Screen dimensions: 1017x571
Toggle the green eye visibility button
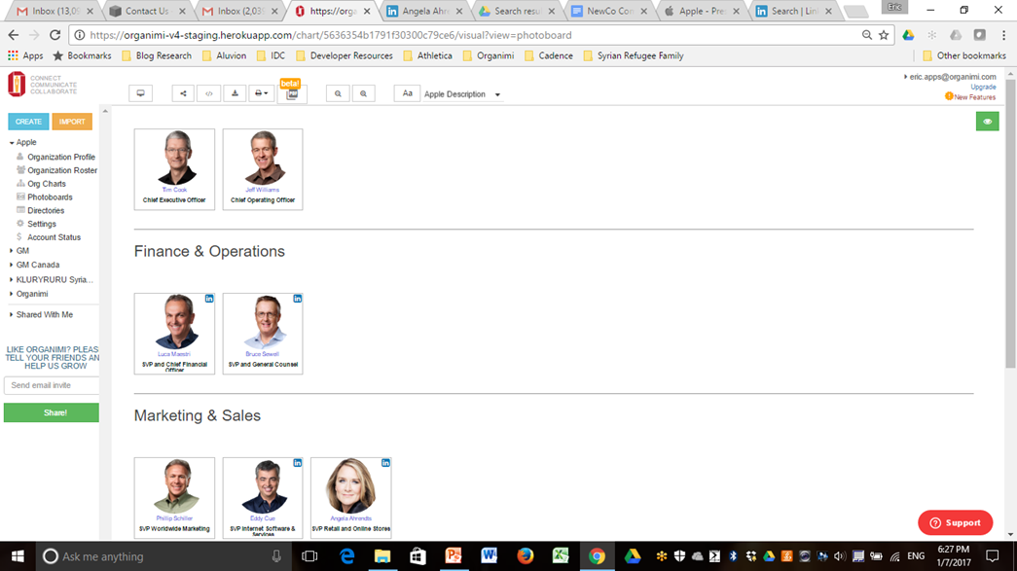(987, 122)
